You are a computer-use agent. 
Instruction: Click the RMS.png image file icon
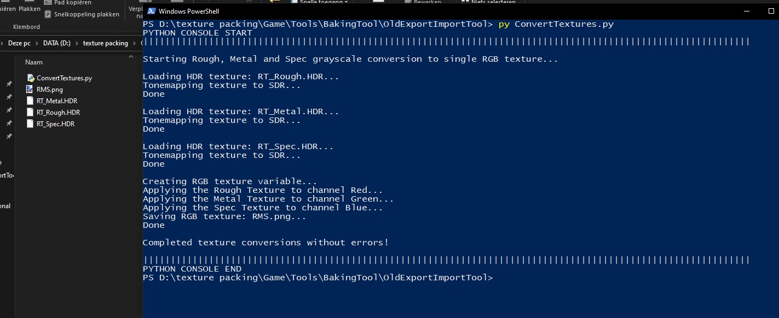tap(31, 90)
